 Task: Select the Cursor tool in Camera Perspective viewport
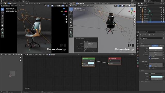click(2, 12)
